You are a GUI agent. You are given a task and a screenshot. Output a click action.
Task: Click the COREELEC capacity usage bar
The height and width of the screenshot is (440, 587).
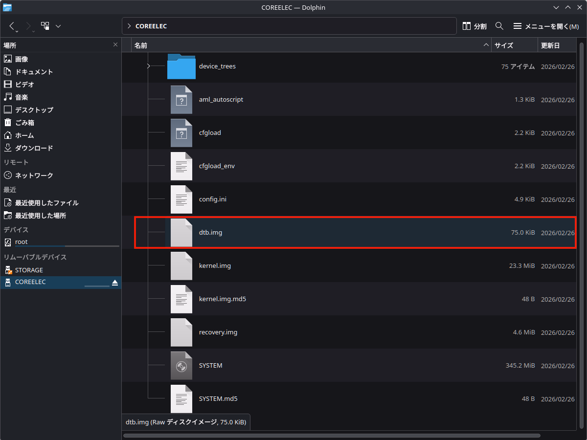(97, 286)
